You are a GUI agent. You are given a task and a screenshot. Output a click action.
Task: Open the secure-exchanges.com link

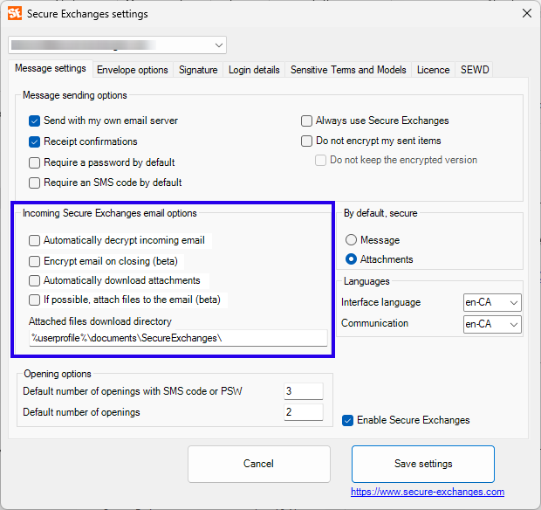428,492
